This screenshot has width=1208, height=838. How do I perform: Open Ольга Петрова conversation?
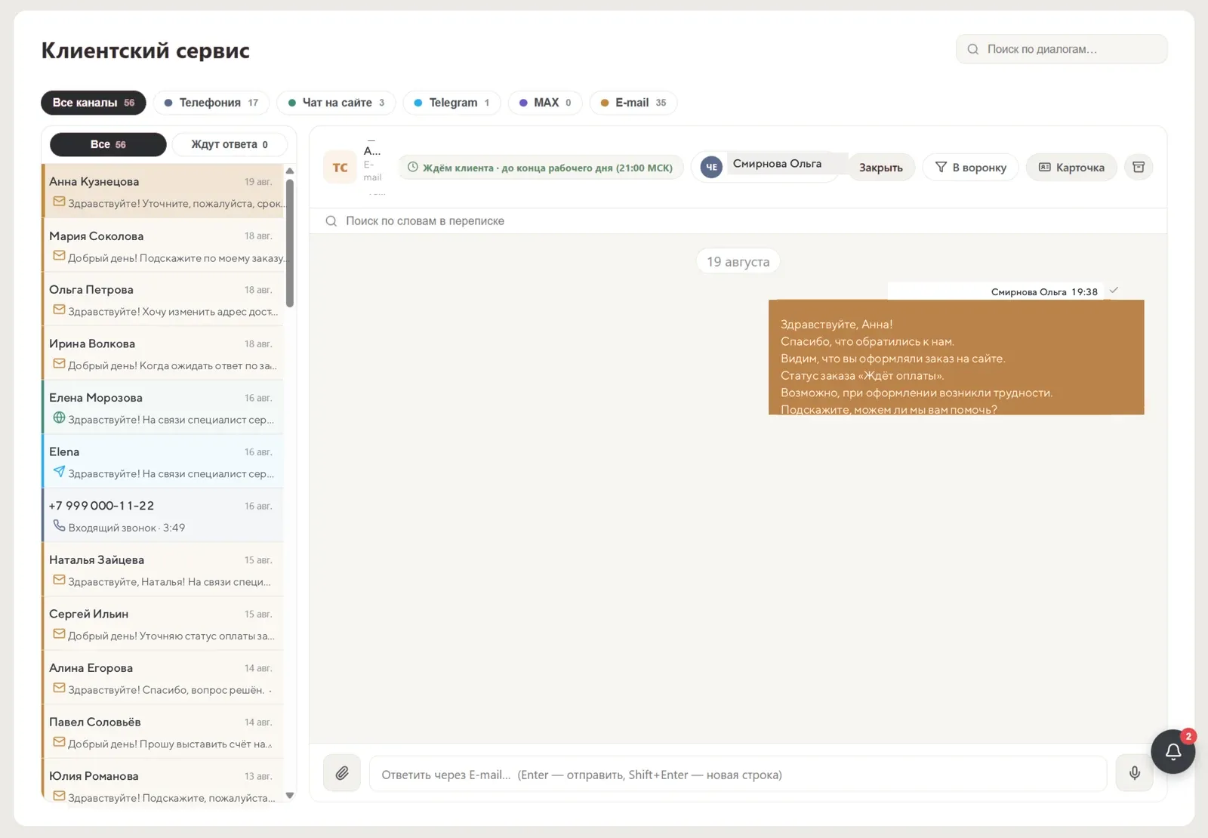click(x=162, y=300)
